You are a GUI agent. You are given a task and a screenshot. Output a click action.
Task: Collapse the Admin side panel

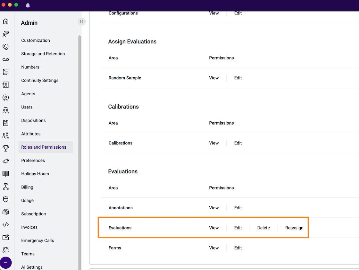coord(82,22)
